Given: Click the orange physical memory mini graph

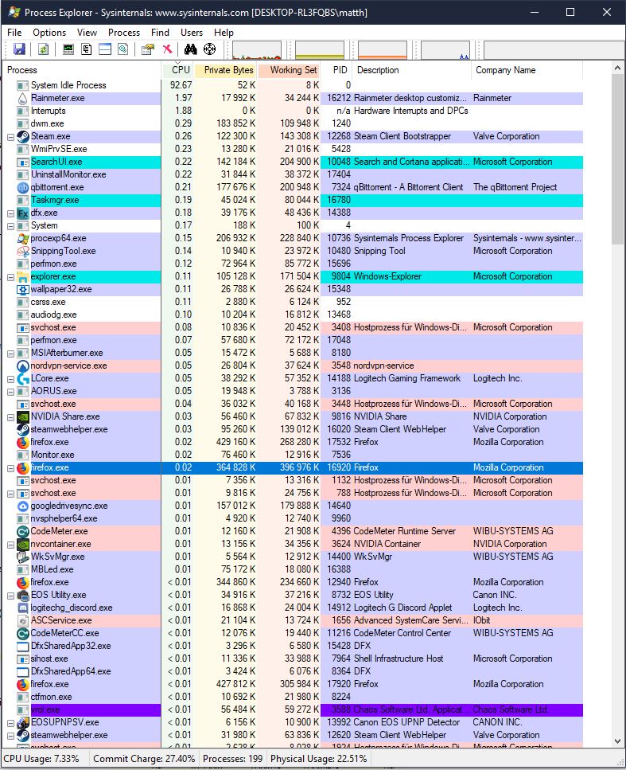Looking at the screenshot, I should [383, 50].
